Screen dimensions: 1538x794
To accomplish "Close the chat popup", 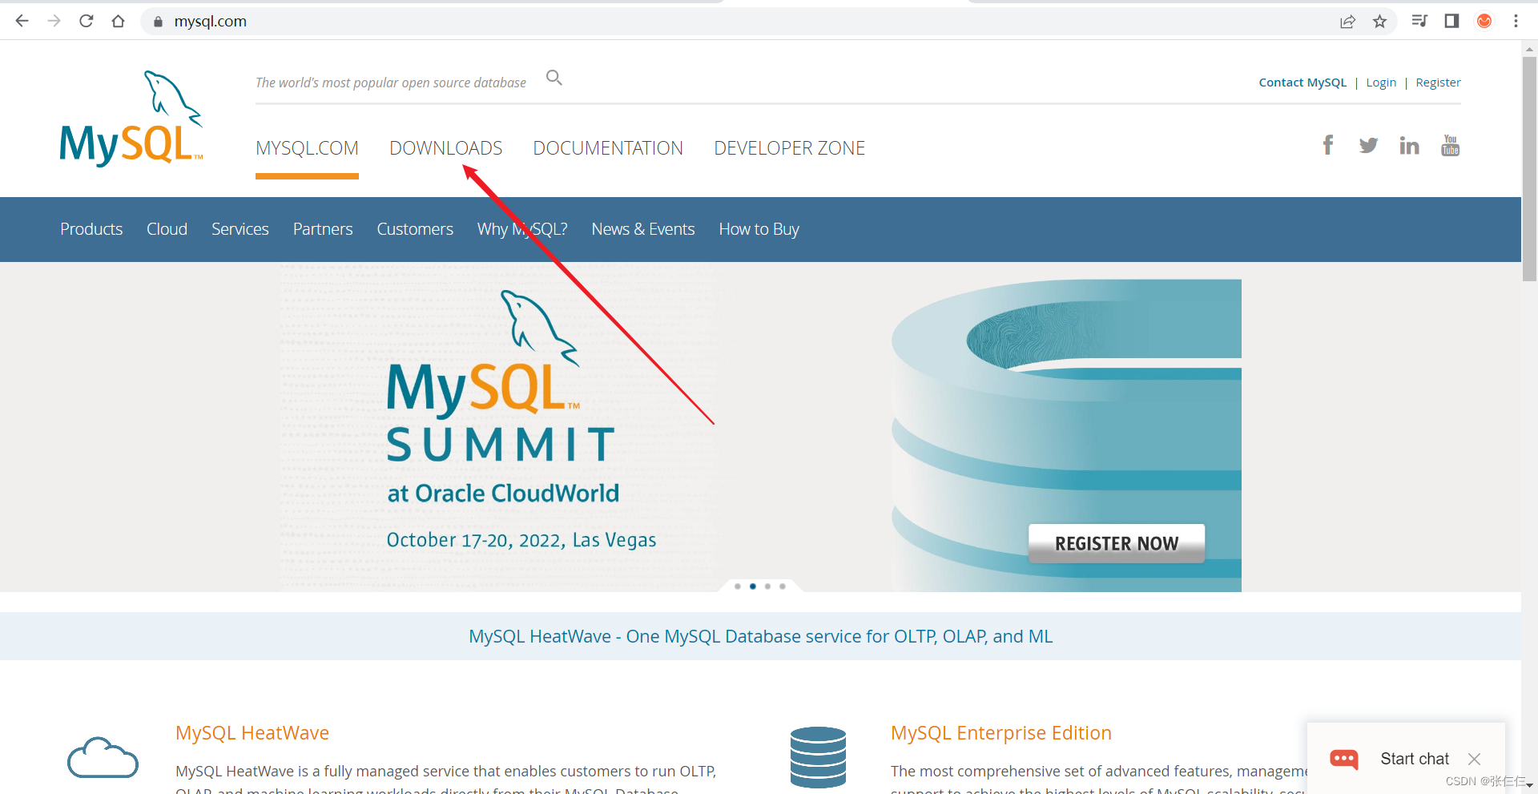I will 1475,759.
